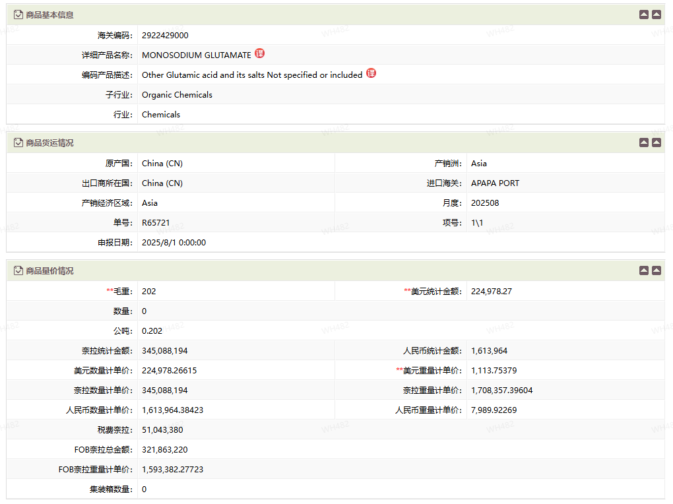Image resolution: width=673 pixels, height=504 pixels.
Task: Click the USD amount 224,978.27
Action: pos(492,292)
